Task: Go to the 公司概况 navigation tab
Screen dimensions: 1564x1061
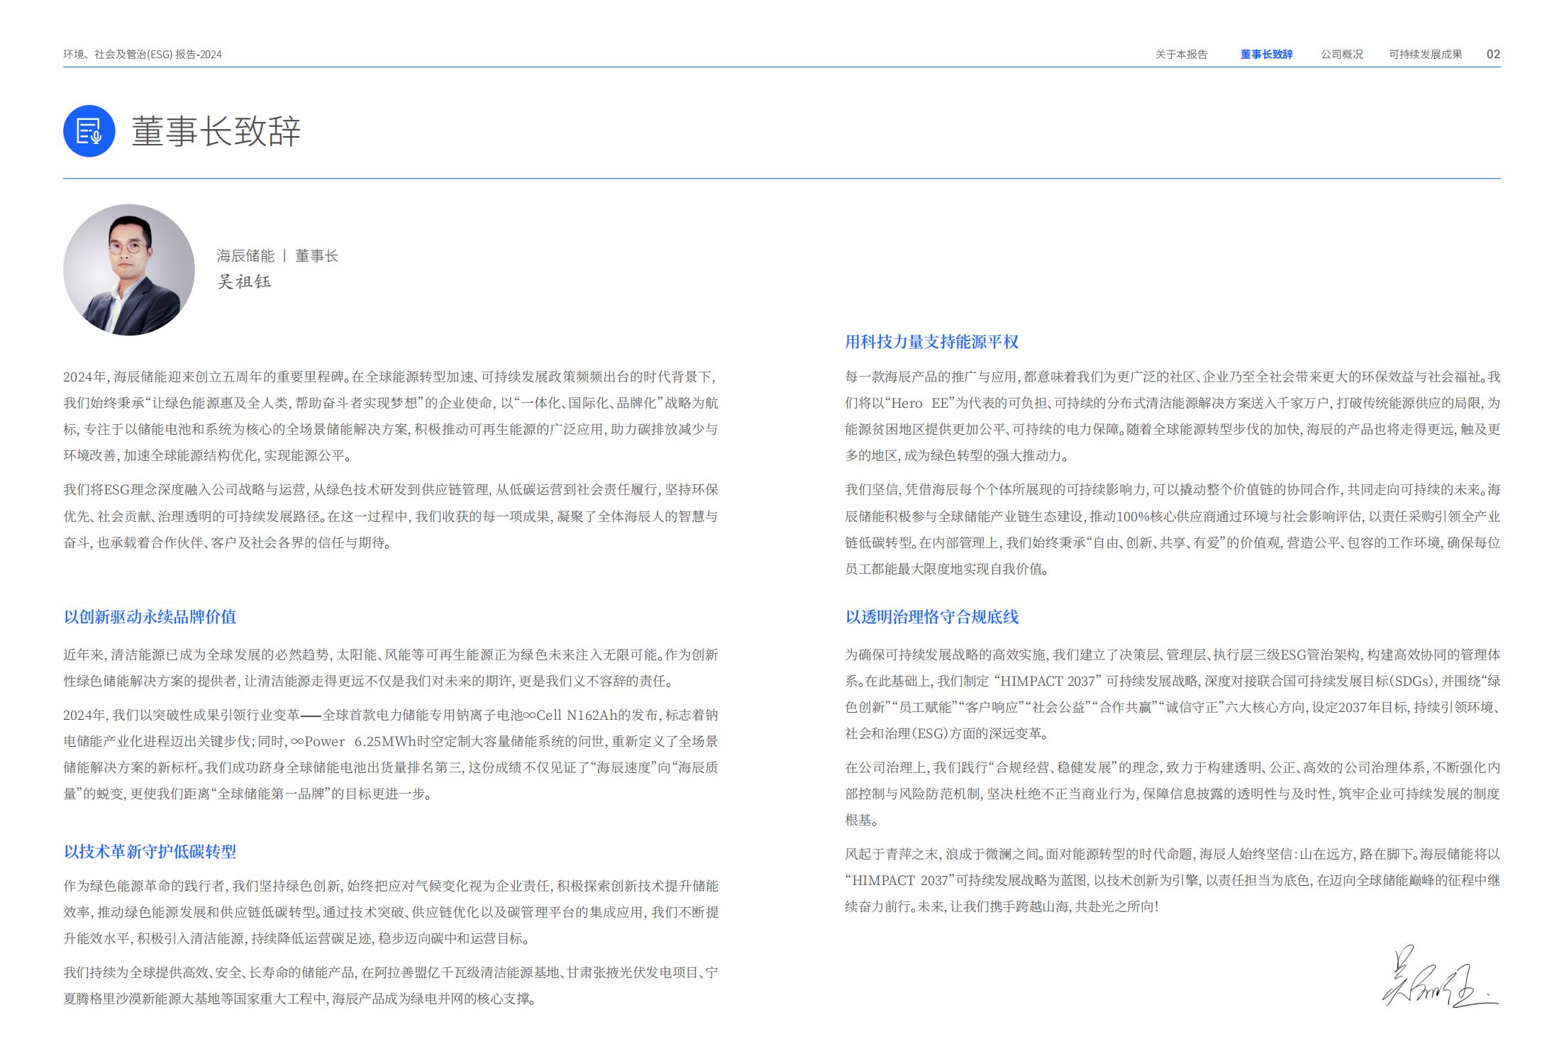Action: pos(1341,54)
